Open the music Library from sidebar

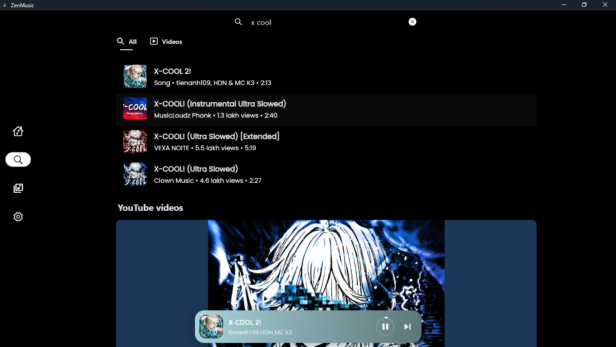click(18, 188)
